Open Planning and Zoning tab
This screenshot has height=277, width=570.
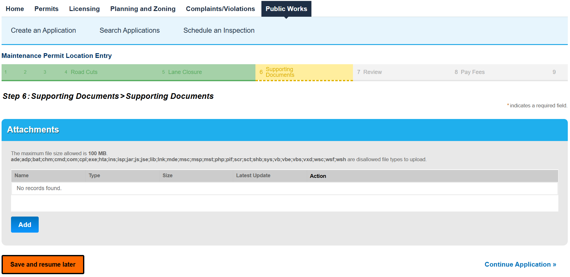click(x=143, y=9)
